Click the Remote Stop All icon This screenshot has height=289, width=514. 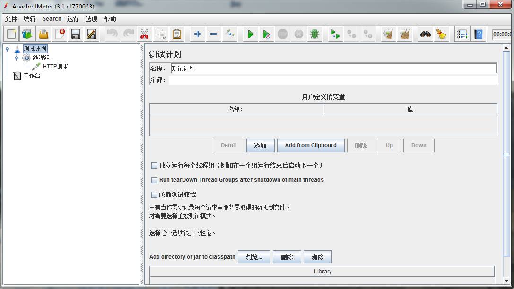(x=351, y=34)
